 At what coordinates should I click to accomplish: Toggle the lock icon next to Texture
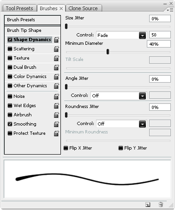tap(56, 58)
